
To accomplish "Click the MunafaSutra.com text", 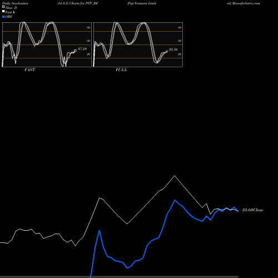I will [246, 3].
